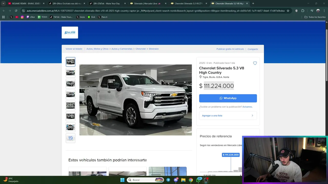Click the heart favorite icon on listing
The width and height of the screenshot is (328, 184).
(255, 63)
